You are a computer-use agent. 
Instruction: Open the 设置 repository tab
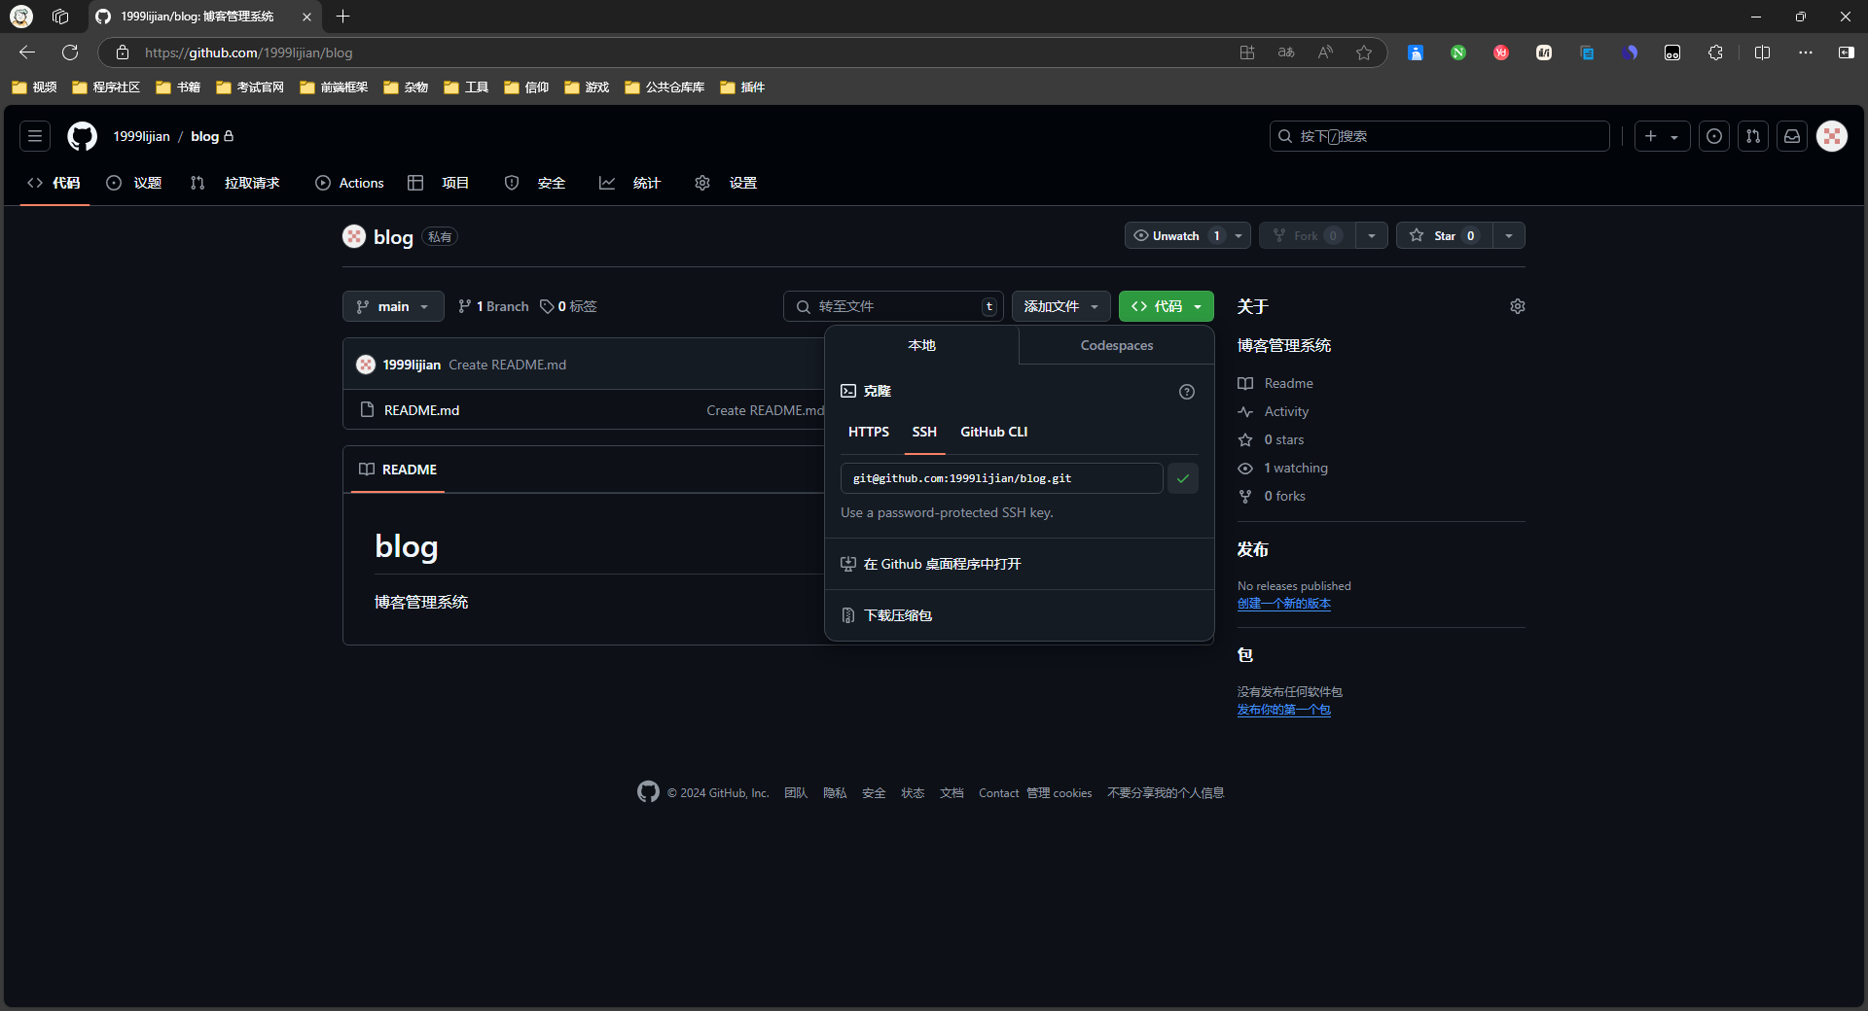click(x=726, y=183)
